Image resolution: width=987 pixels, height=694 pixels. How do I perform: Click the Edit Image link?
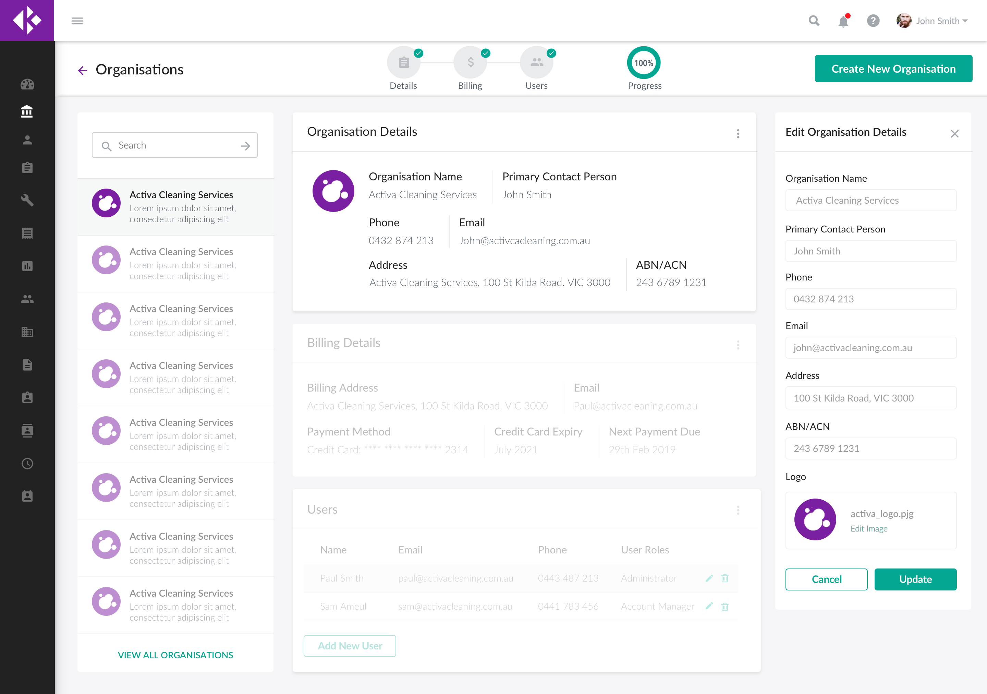[x=868, y=529]
